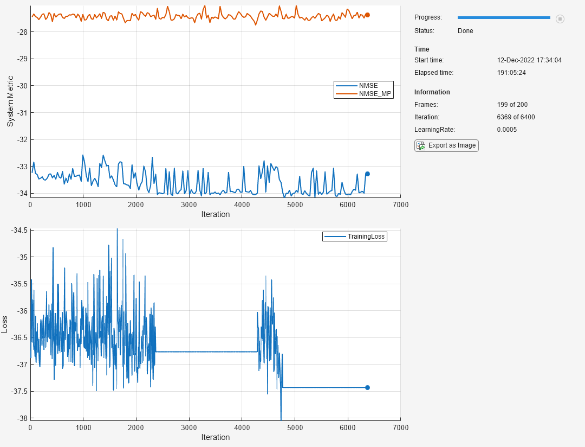585x447 pixels.
Task: Select the Start time value text
Action: coord(529,60)
